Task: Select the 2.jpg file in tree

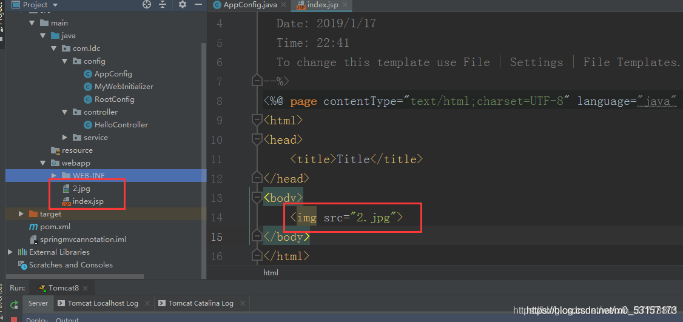Action: click(x=81, y=189)
